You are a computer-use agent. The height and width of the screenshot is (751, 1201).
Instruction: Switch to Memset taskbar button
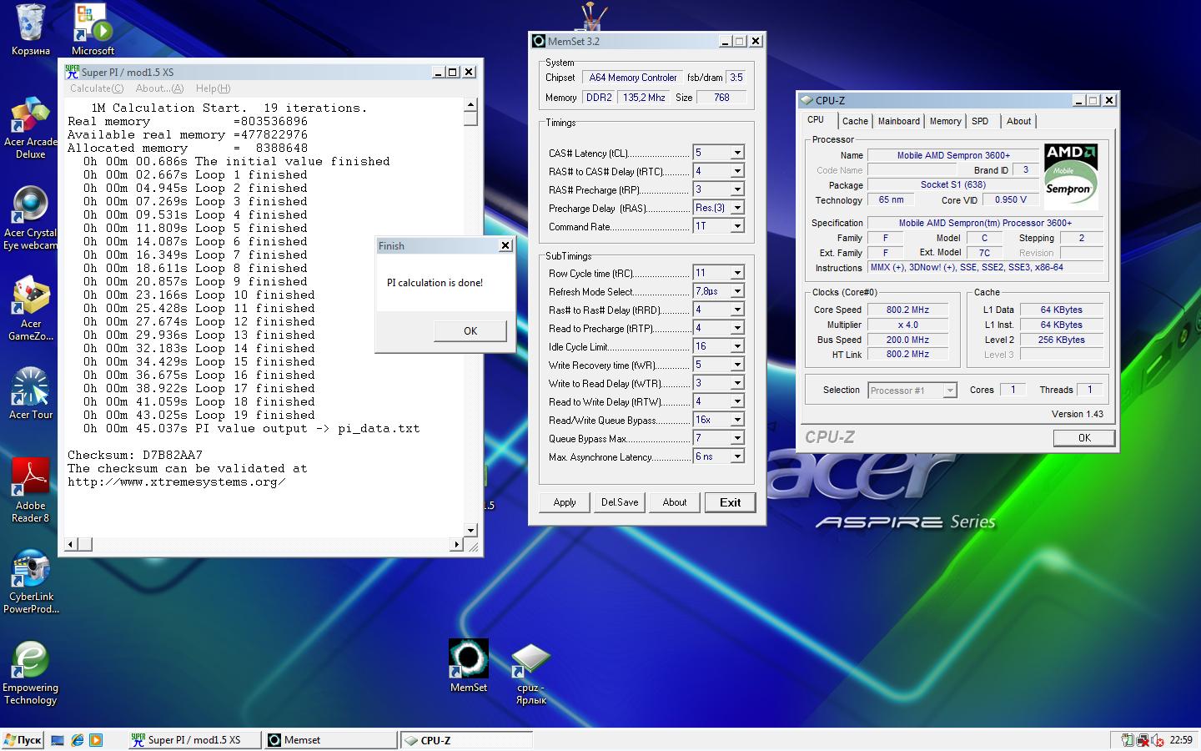(x=330, y=740)
